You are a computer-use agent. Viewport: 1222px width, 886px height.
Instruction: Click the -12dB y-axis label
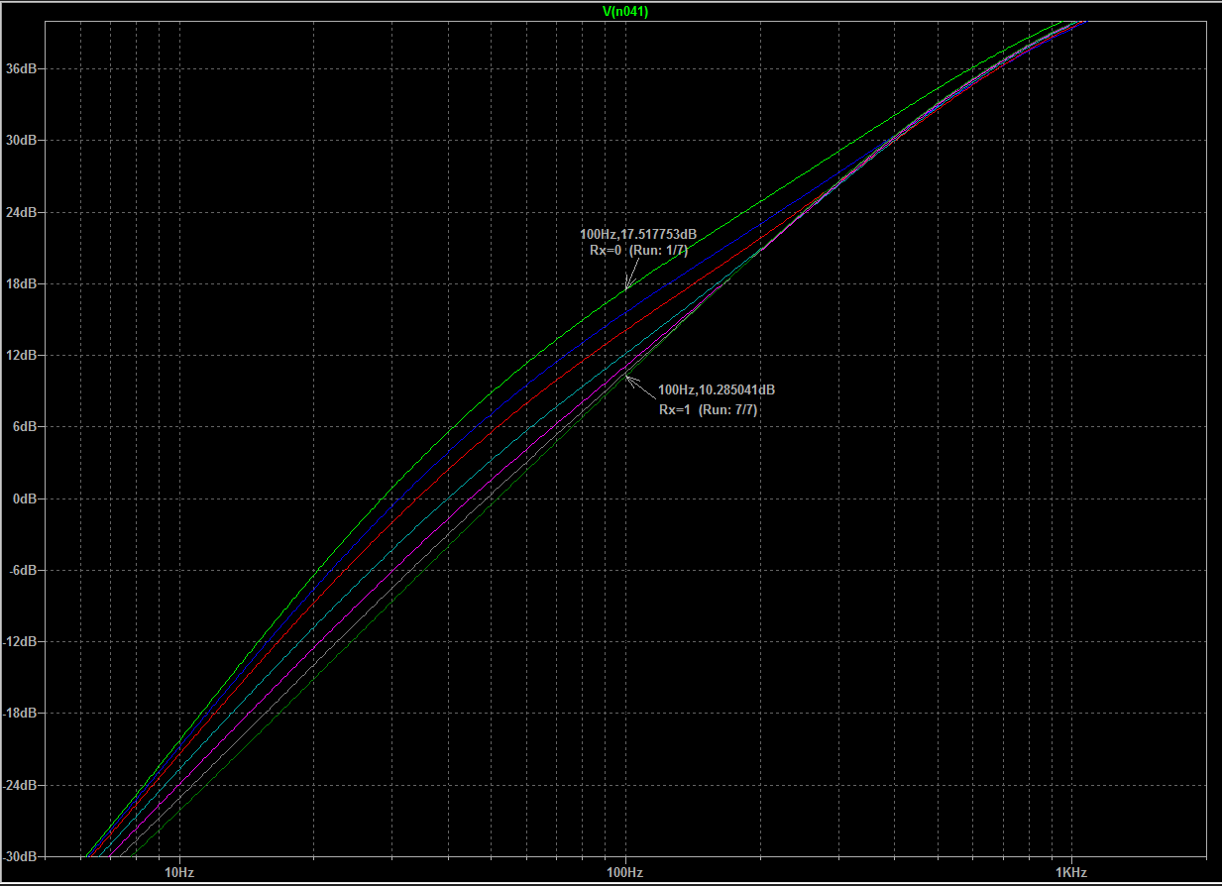point(20,642)
